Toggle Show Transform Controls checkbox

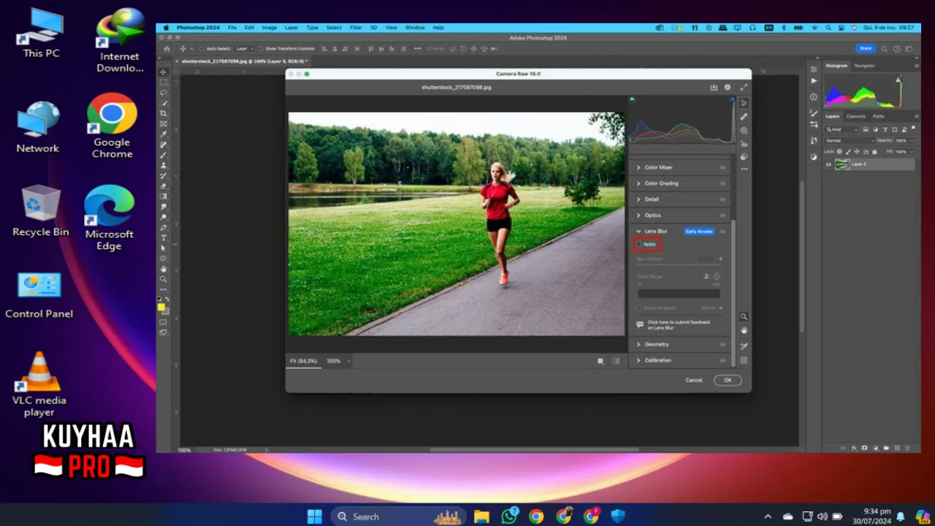[262, 49]
